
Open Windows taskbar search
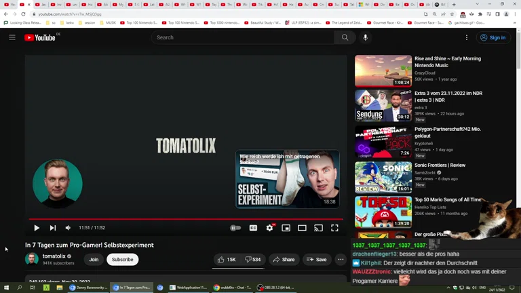[19, 288]
